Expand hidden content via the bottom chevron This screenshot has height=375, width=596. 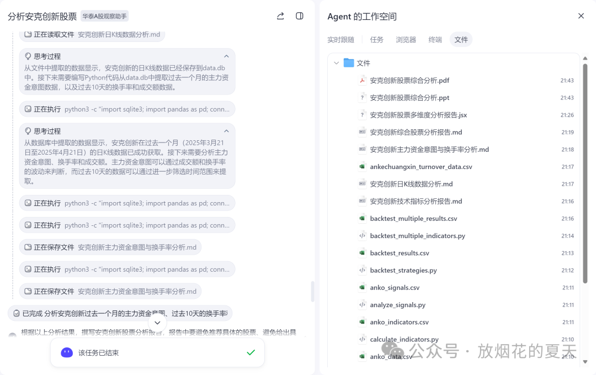[157, 323]
